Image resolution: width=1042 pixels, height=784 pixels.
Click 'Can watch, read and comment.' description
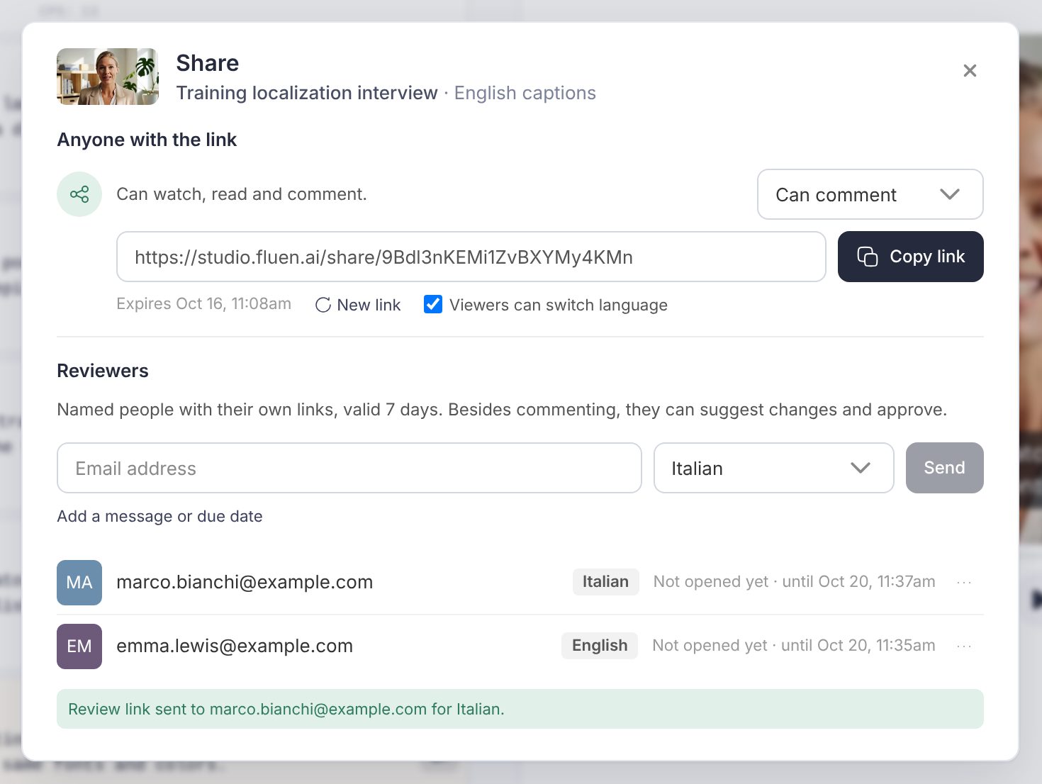pyautogui.click(x=242, y=194)
